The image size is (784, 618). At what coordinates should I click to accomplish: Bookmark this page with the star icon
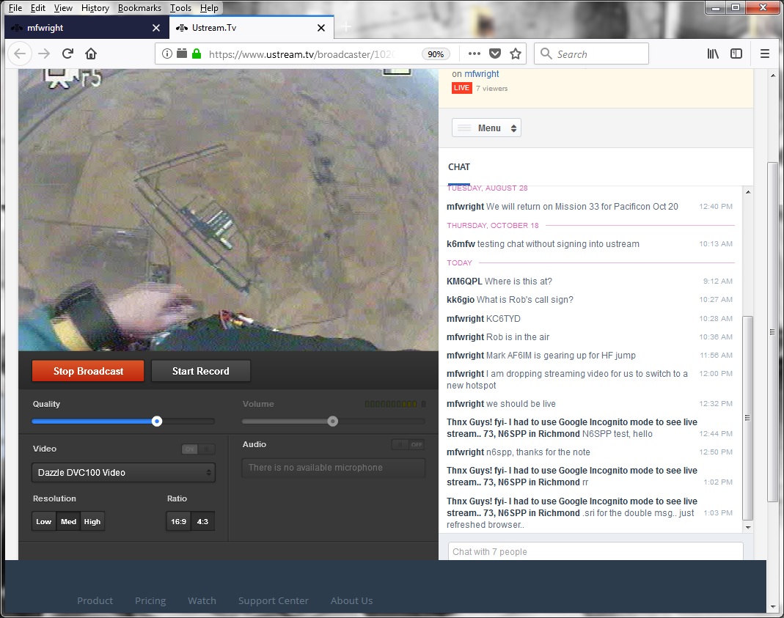pyautogui.click(x=516, y=54)
